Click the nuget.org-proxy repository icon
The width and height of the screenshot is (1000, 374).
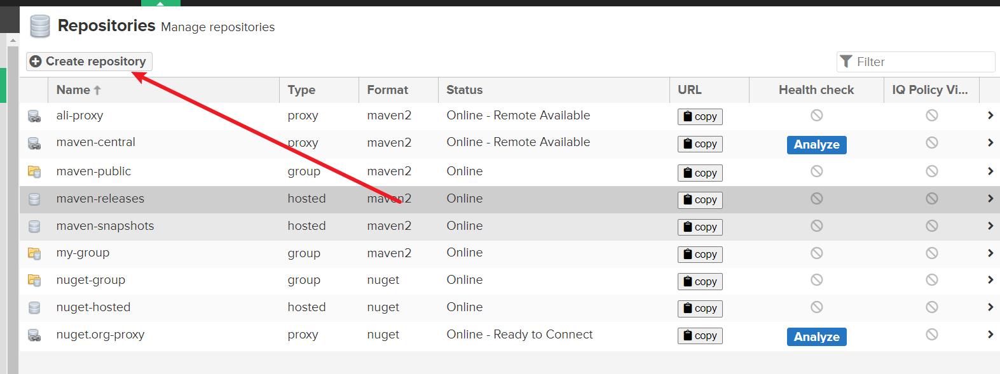34,335
